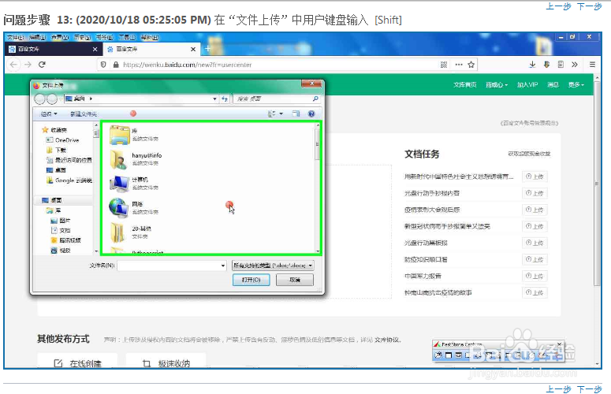Open the 组织 organize dropdown
The height and width of the screenshot is (394, 611).
point(49,113)
